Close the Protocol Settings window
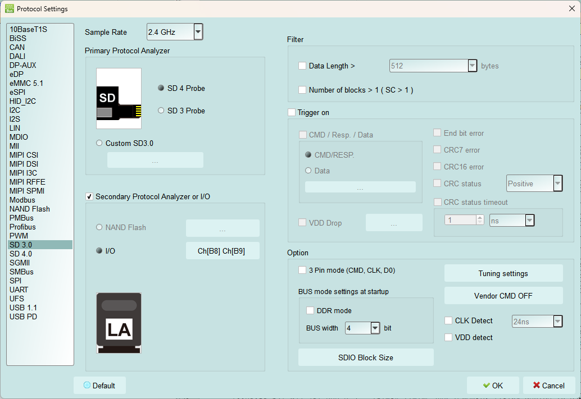 tap(572, 8)
